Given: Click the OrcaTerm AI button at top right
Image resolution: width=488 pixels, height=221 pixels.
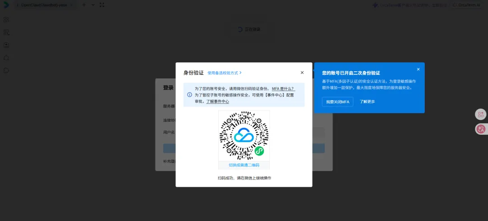Looking at the screenshot, I should [466, 5].
